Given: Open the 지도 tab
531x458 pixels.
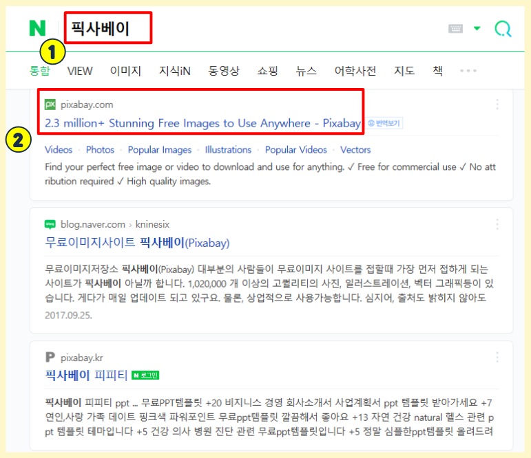Looking at the screenshot, I should pos(404,71).
